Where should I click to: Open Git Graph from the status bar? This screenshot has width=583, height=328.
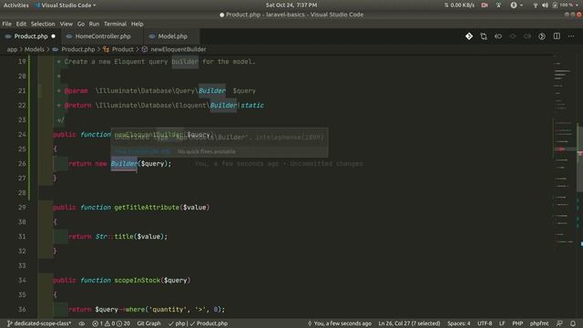coord(148,323)
